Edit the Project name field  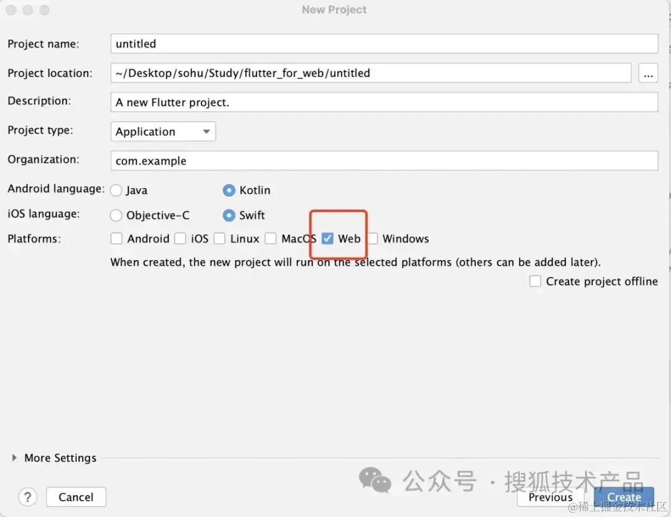(x=384, y=43)
